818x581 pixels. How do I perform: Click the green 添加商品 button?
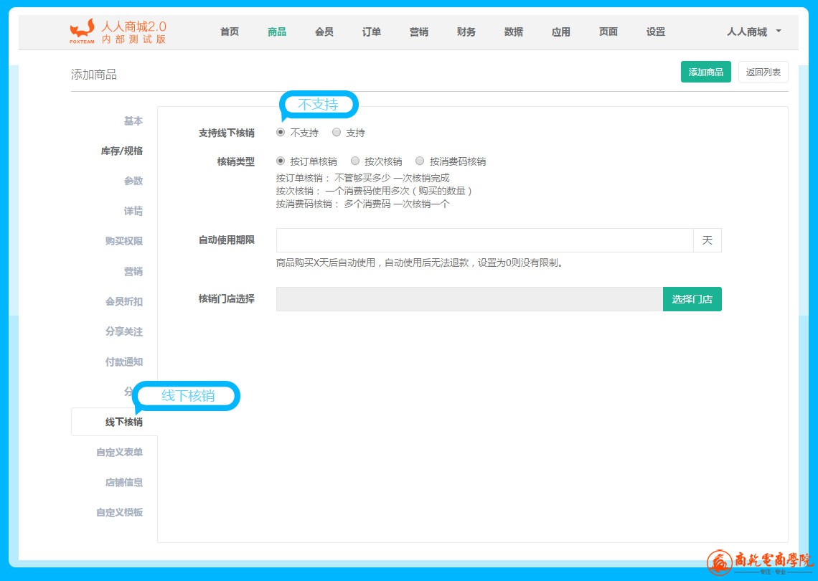(x=705, y=72)
